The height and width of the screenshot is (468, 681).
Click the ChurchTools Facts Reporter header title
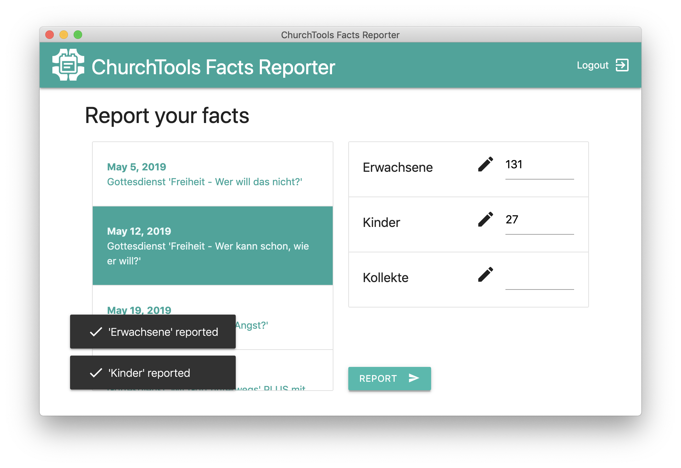pyautogui.click(x=213, y=67)
